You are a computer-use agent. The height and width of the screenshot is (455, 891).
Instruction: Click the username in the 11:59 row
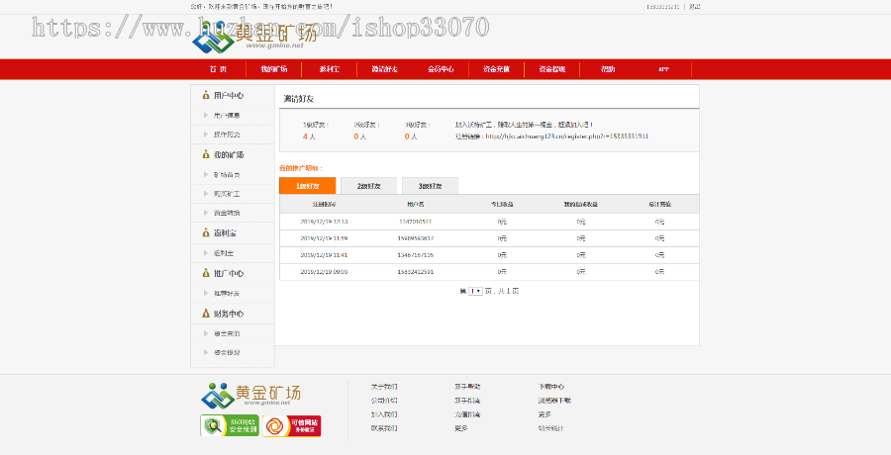416,238
